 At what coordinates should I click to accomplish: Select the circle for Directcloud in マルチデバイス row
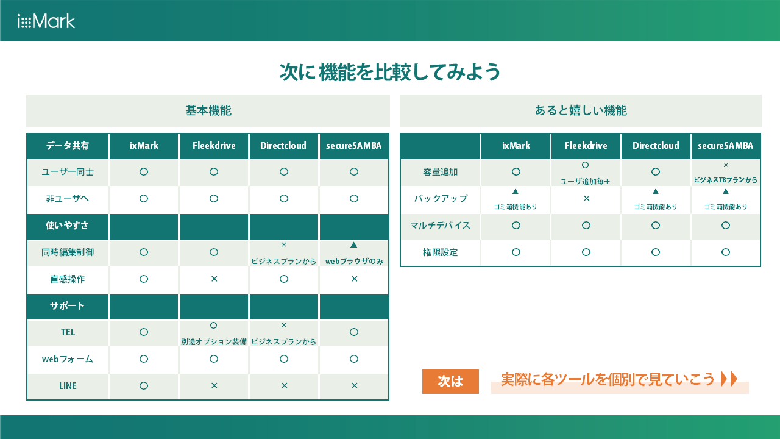656,225
